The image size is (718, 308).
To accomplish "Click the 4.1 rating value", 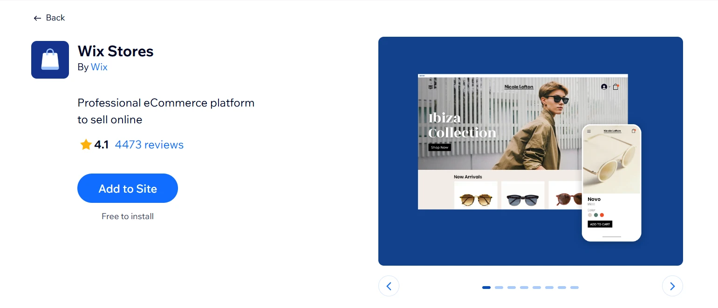I will [x=101, y=145].
